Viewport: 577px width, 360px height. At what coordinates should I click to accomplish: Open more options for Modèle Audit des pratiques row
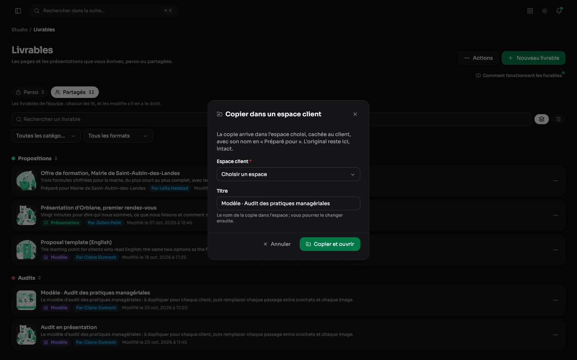click(x=556, y=300)
